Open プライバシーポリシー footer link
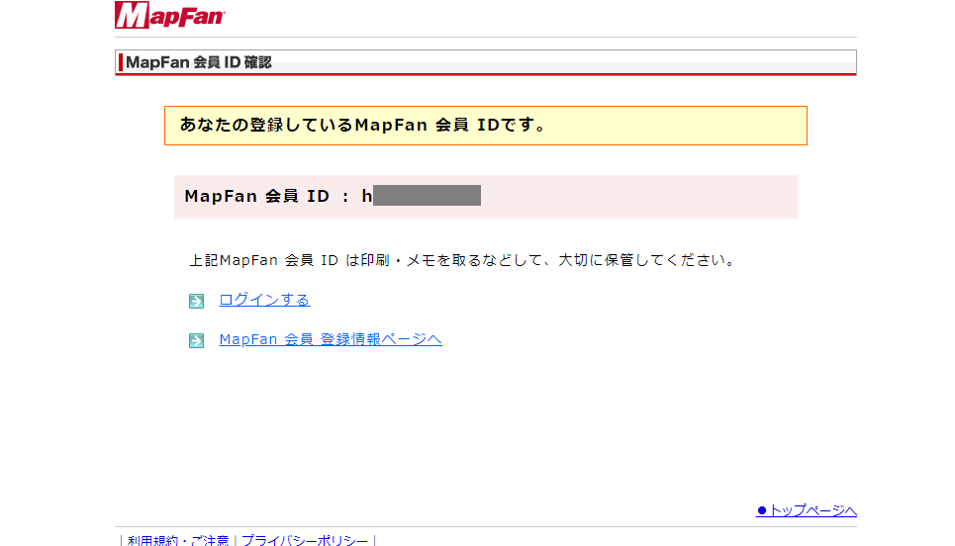The width and height of the screenshot is (955, 546). 305,540
